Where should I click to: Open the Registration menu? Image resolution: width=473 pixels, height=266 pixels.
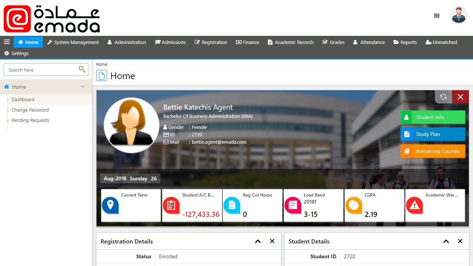coord(211,42)
